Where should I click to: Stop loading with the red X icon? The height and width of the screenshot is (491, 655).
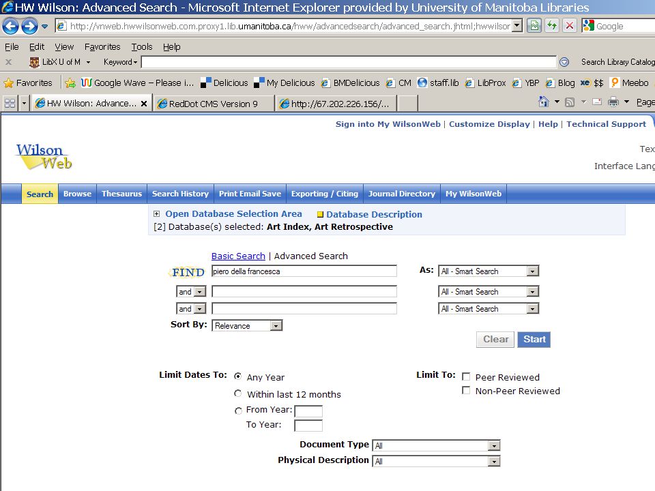click(569, 26)
